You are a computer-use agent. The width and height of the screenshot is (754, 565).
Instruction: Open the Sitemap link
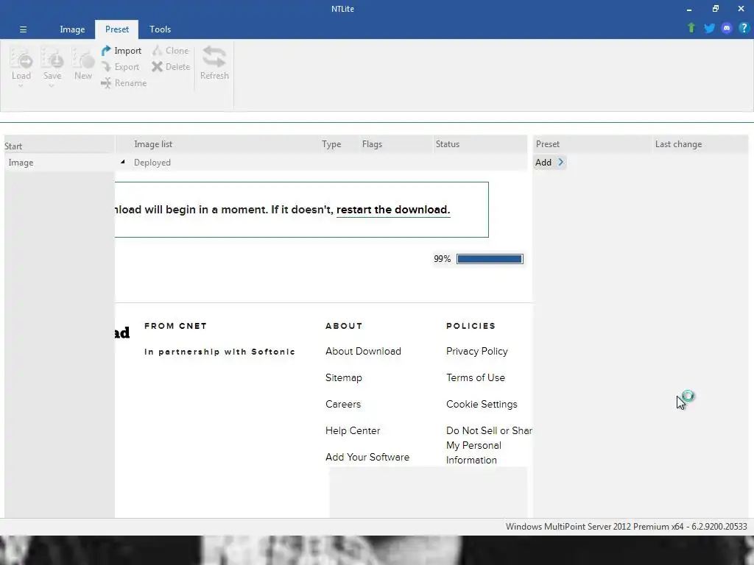point(343,377)
